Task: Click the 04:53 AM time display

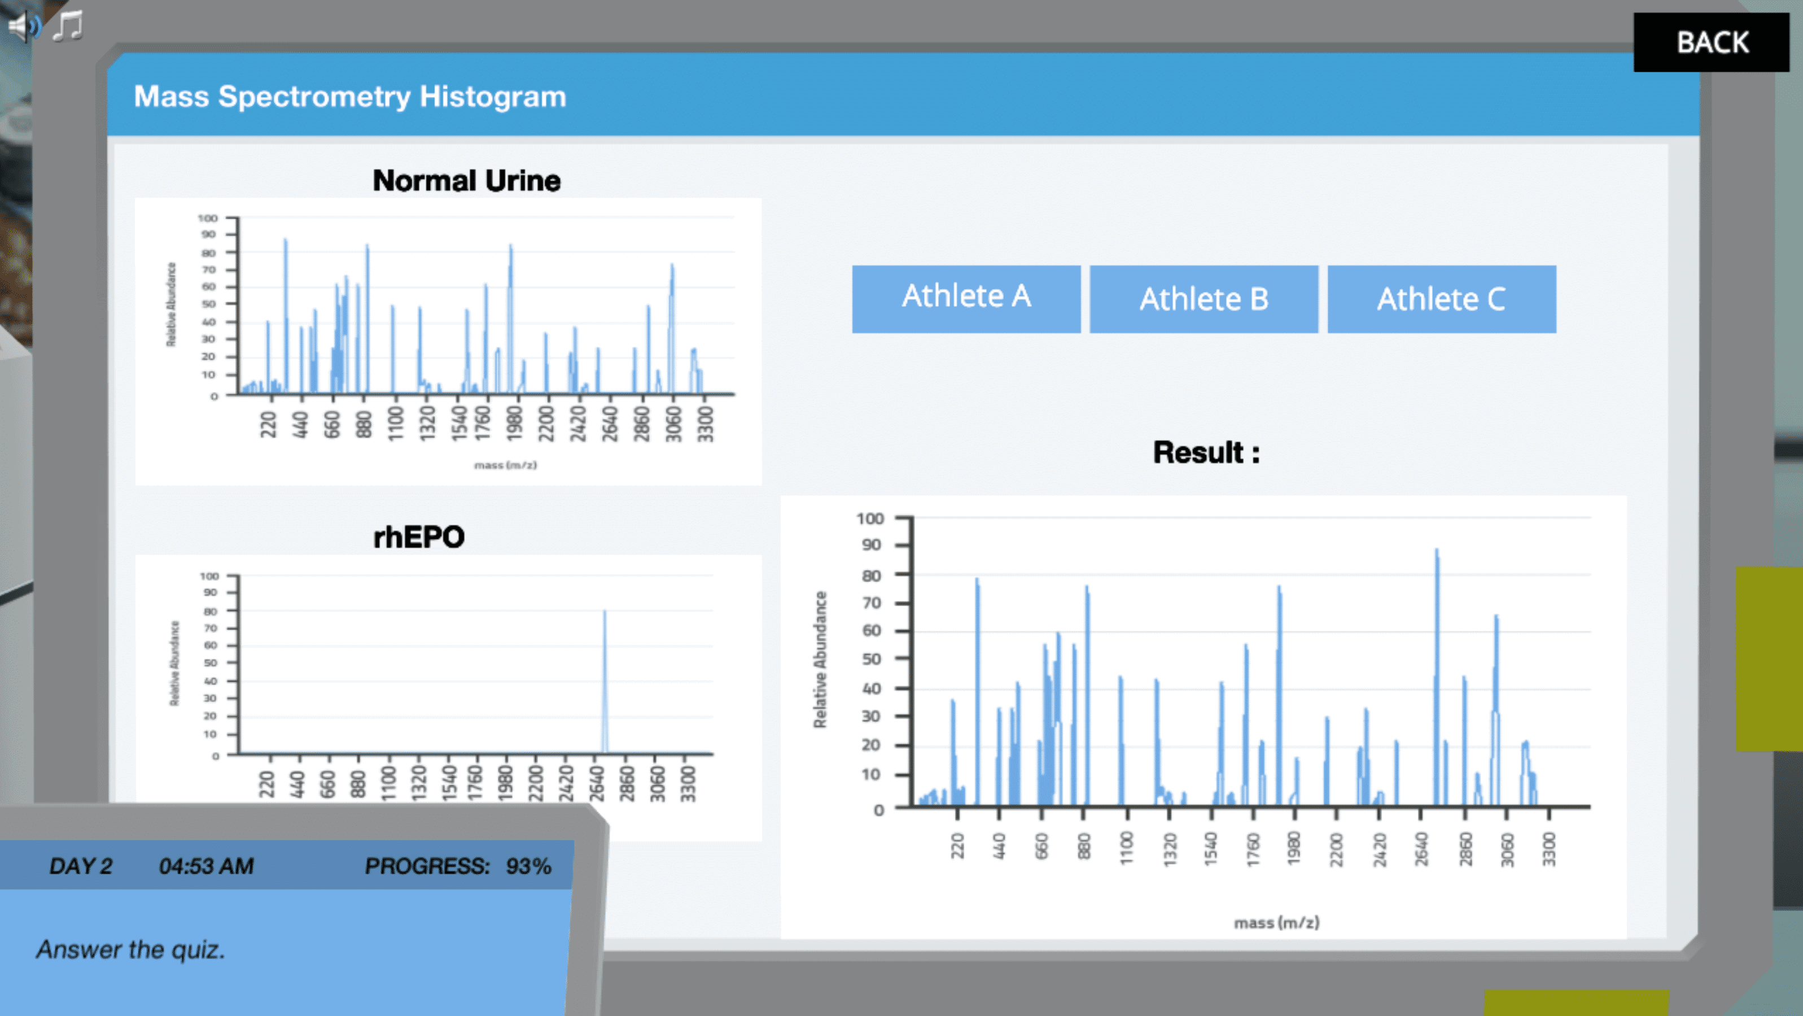Action: tap(206, 866)
